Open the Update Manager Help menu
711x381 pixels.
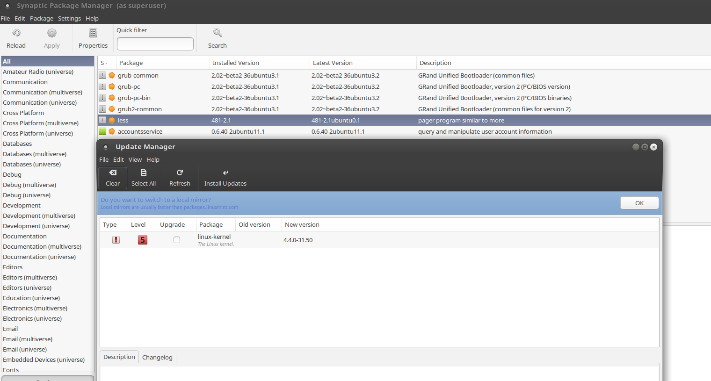153,159
